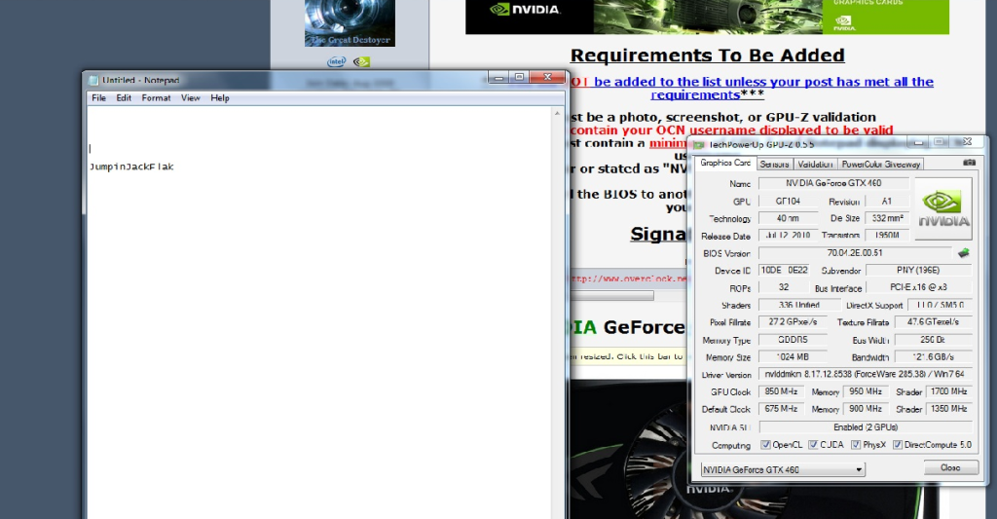The width and height of the screenshot is (997, 519).
Task: Toggle the CUDA checkbox
Action: pos(813,445)
